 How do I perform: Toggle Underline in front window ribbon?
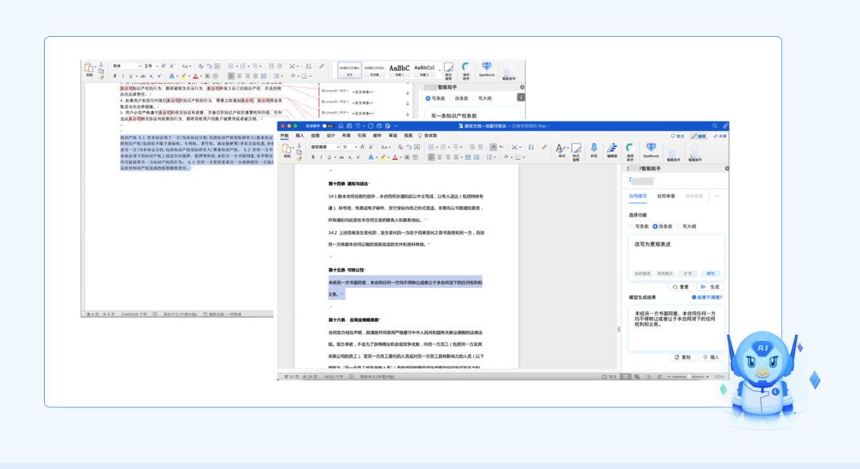pos(329,158)
